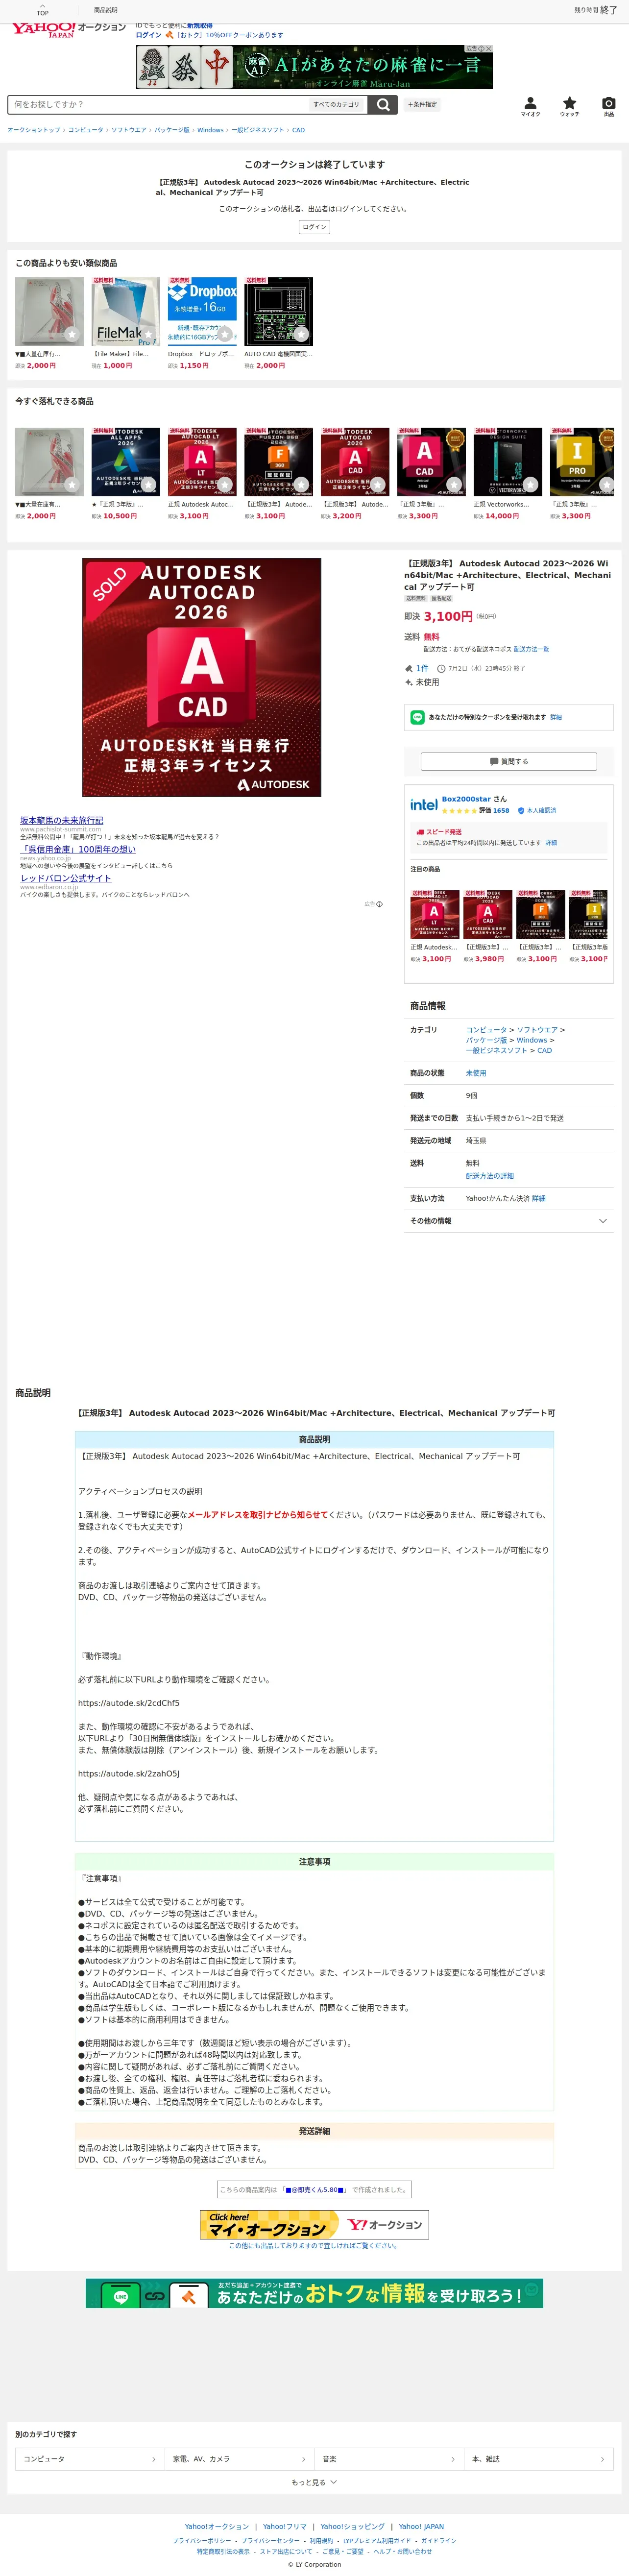Image resolution: width=629 pixels, height=2576 pixels.
Task: Open the LINE coupon 詳細 link
Action: [556, 717]
